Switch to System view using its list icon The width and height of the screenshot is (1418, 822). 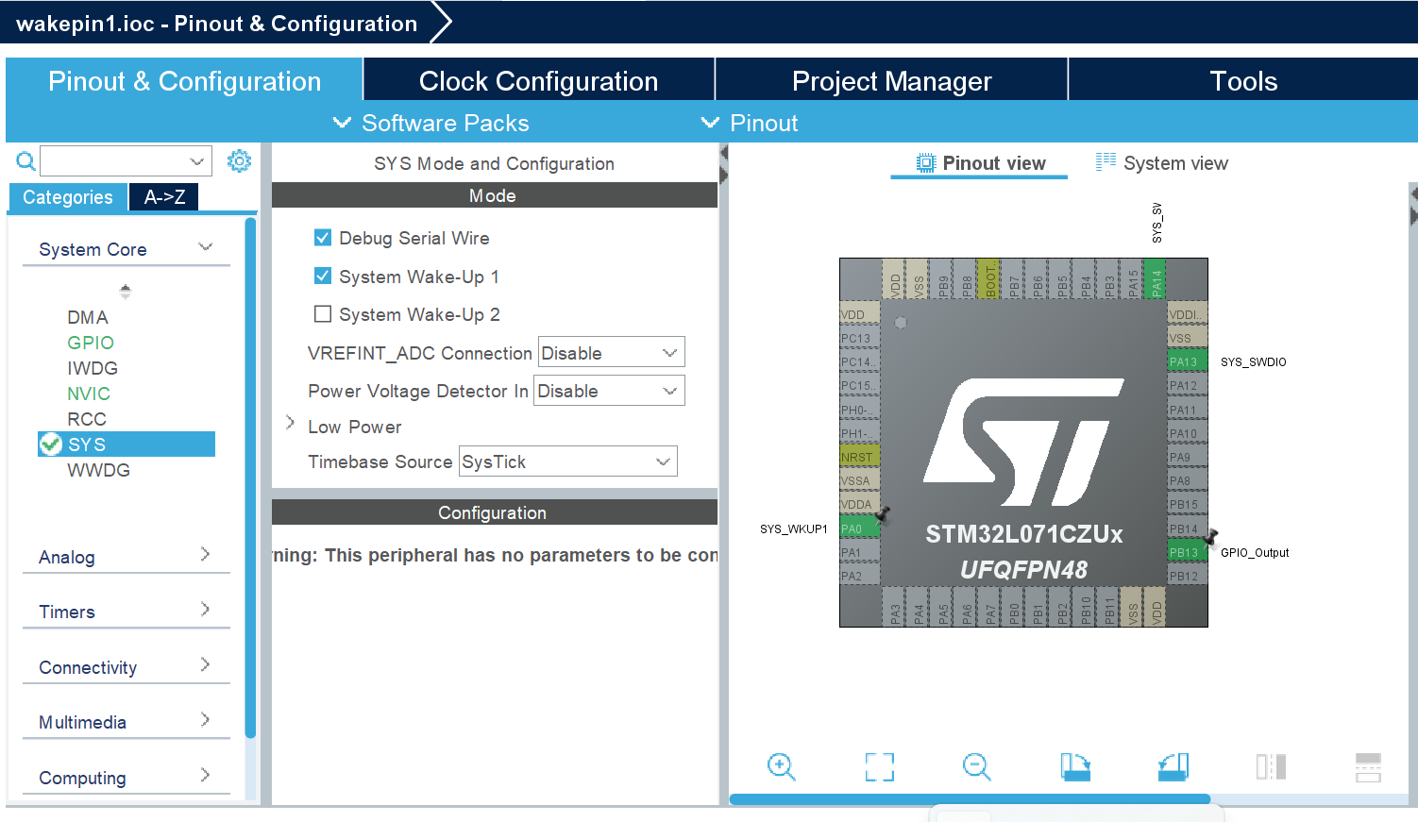(1106, 162)
